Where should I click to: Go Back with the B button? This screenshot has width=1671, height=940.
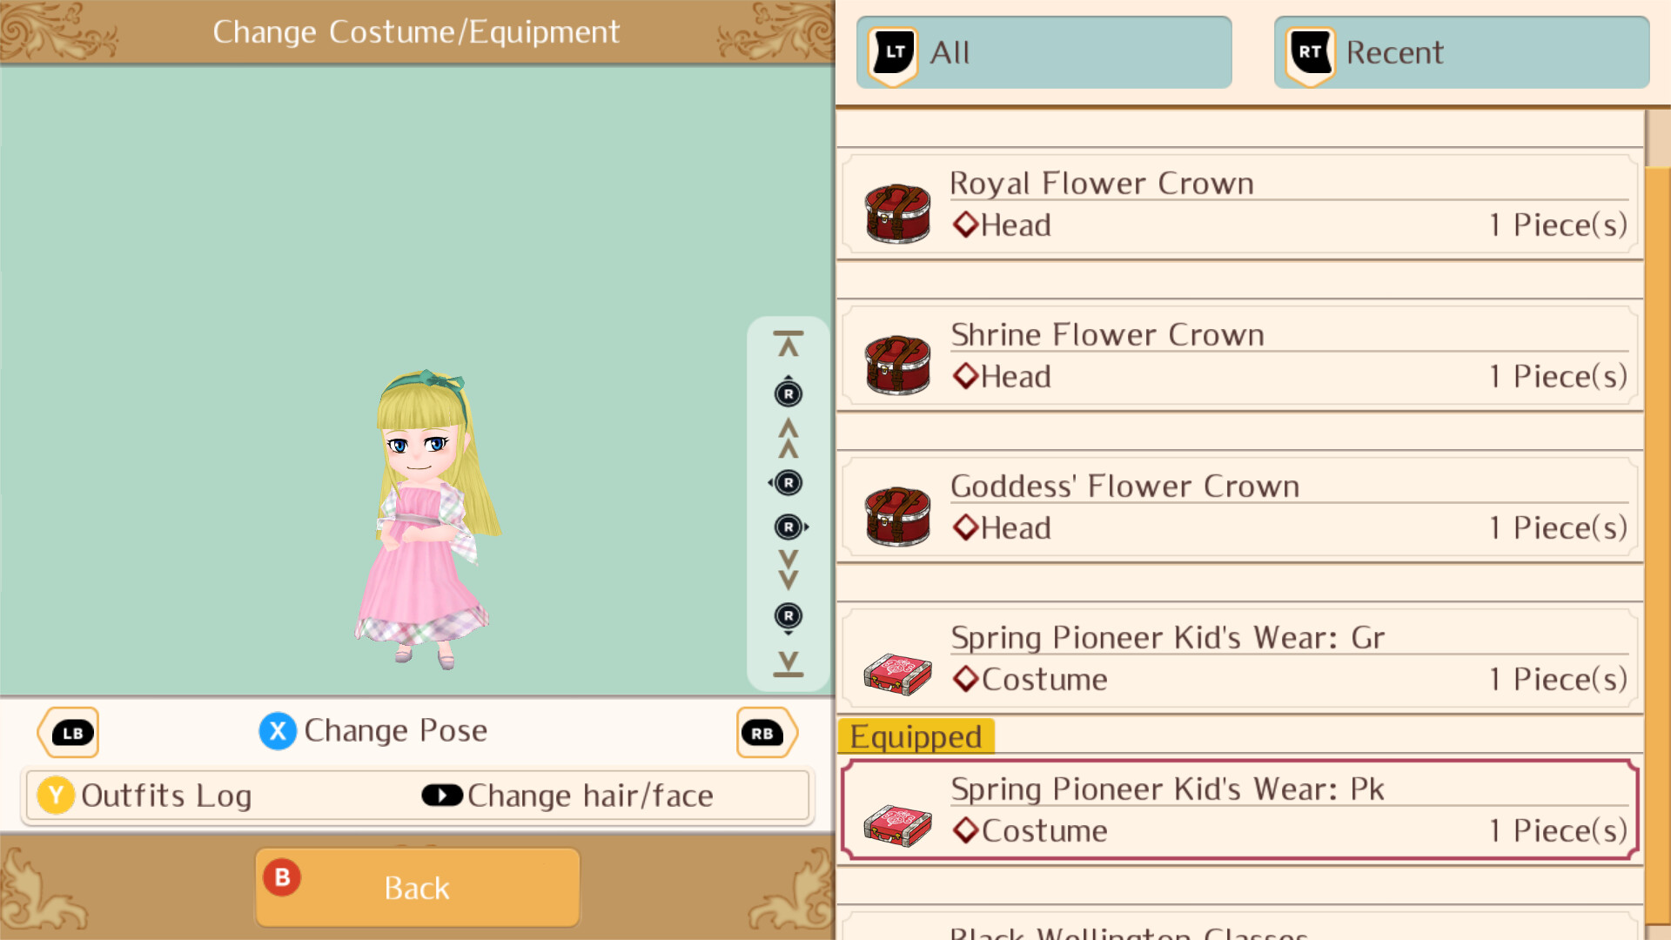pyautogui.click(x=418, y=888)
